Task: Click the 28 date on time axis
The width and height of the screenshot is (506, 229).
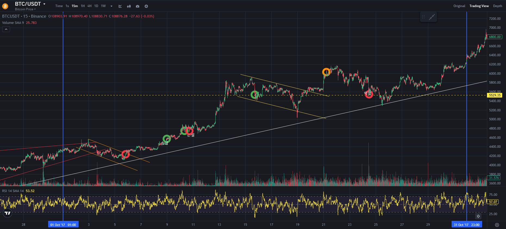Action: point(23,225)
